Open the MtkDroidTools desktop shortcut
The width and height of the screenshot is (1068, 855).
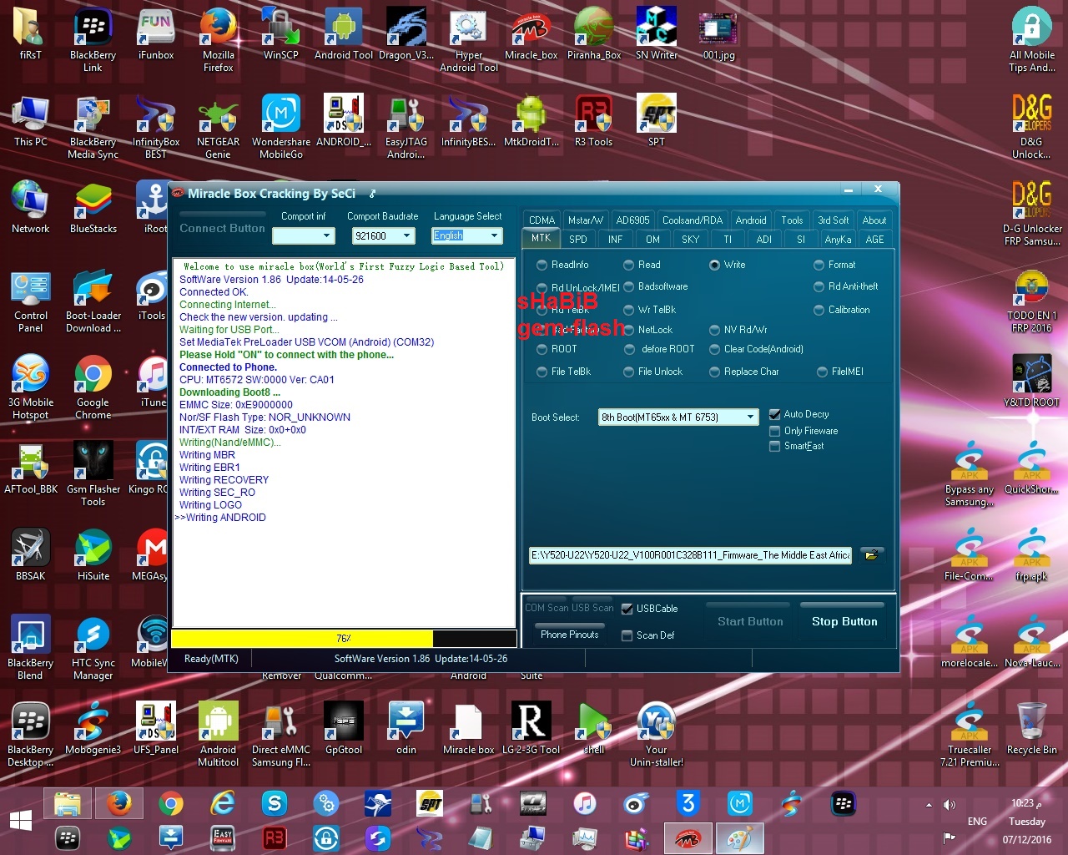531,120
